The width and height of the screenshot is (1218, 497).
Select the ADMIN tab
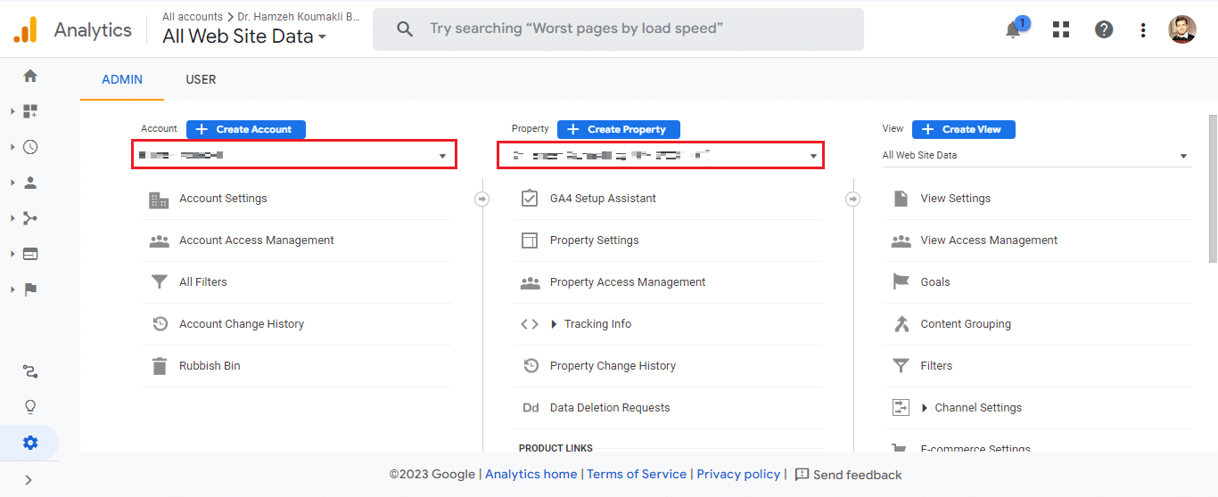tap(122, 79)
